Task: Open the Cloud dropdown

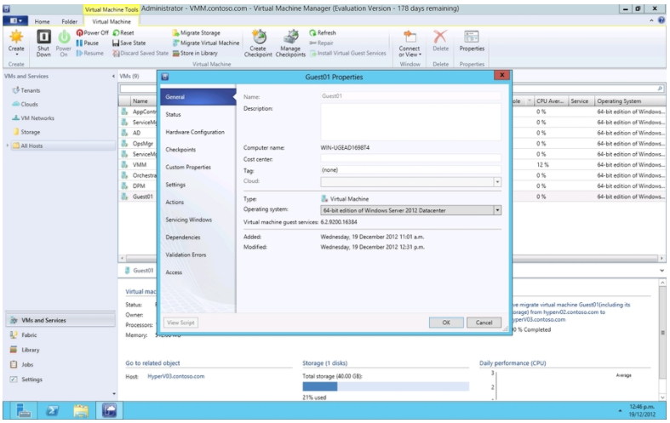Action: tap(497, 182)
